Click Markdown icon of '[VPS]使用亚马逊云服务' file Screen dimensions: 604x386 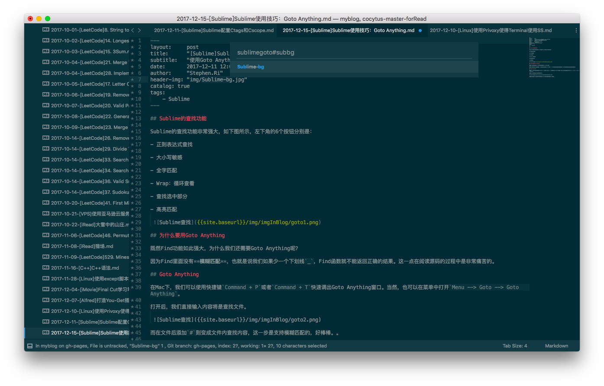click(x=45, y=214)
